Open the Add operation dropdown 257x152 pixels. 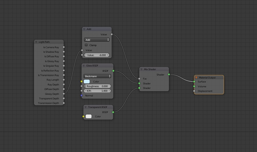coord(97,40)
